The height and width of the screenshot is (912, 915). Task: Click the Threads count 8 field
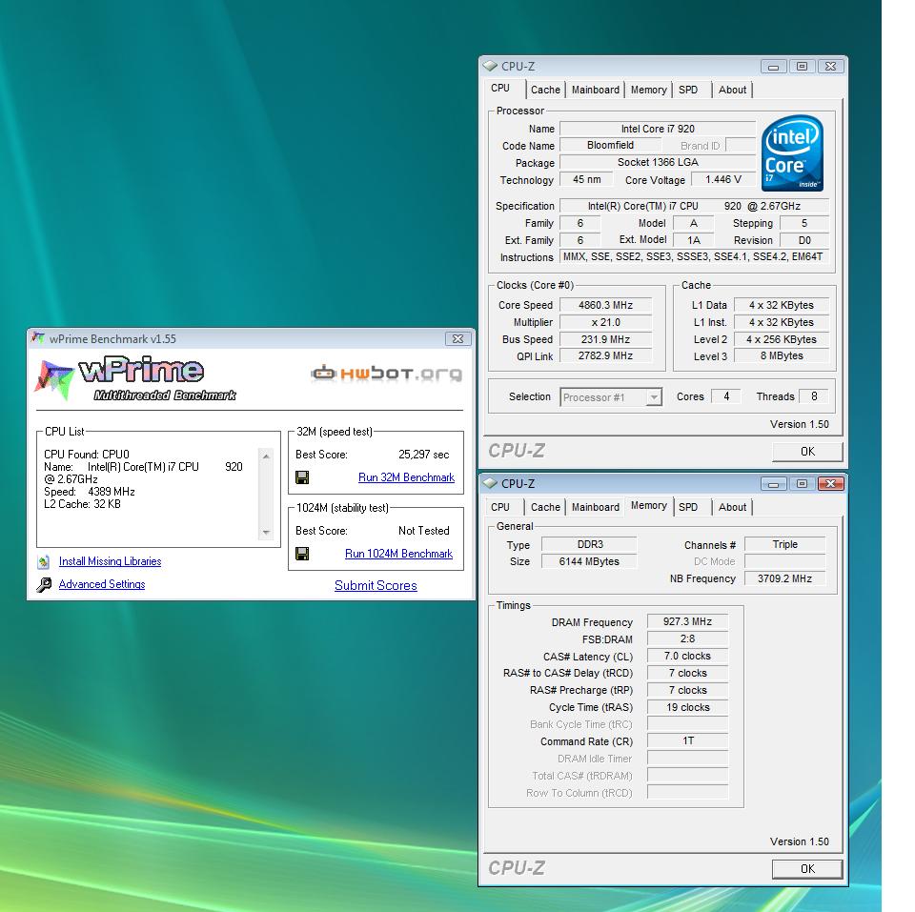pos(813,396)
